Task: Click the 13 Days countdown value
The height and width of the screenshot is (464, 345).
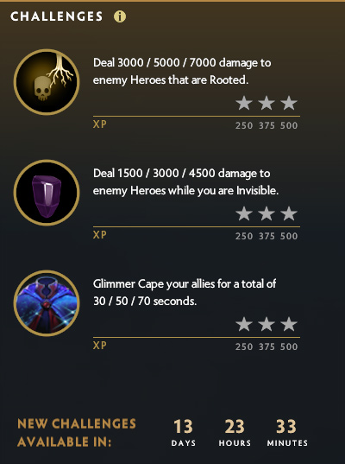Action: click(x=183, y=427)
